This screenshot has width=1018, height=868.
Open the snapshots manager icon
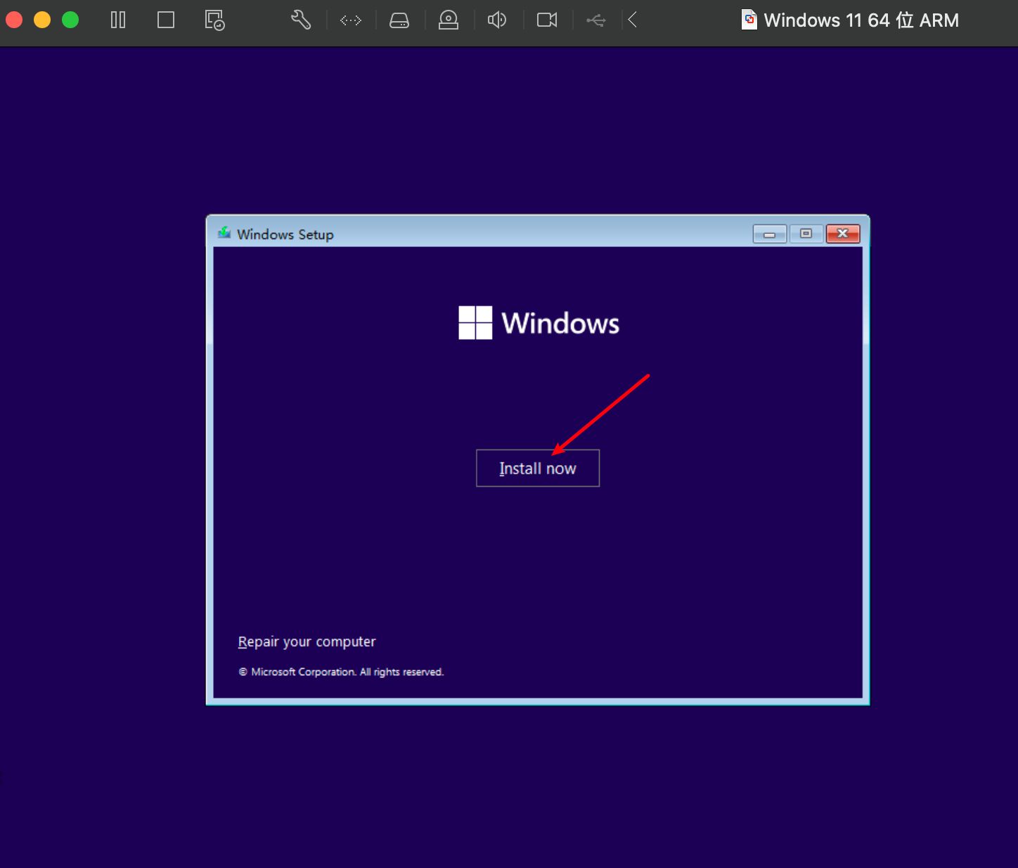(214, 20)
